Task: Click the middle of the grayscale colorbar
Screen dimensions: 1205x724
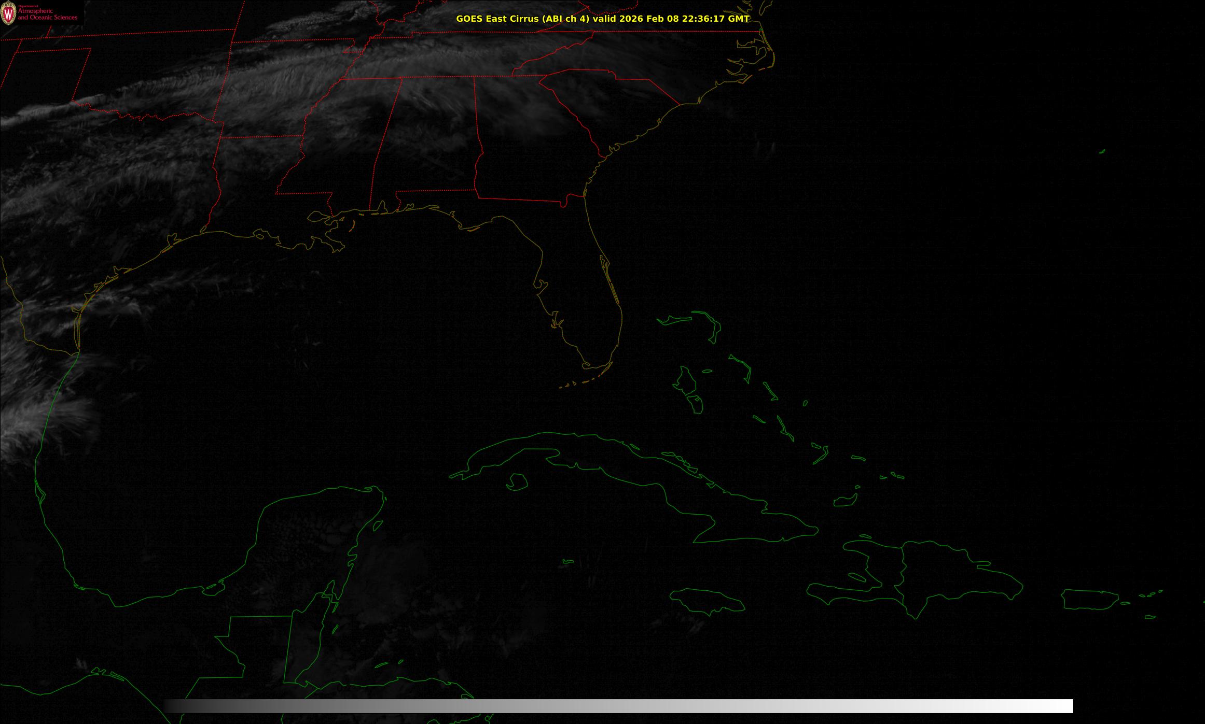Action: 618,706
